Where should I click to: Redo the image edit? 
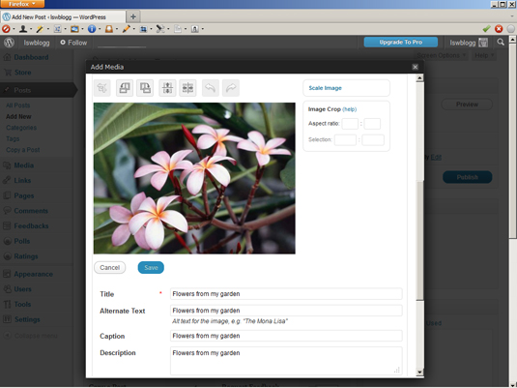pyautogui.click(x=231, y=88)
